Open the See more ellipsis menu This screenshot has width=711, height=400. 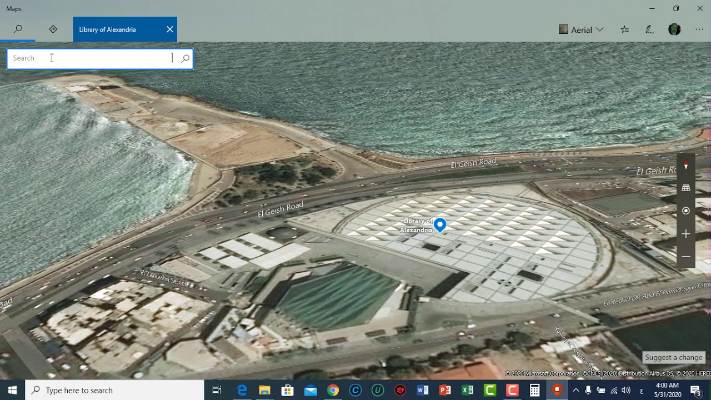699,29
